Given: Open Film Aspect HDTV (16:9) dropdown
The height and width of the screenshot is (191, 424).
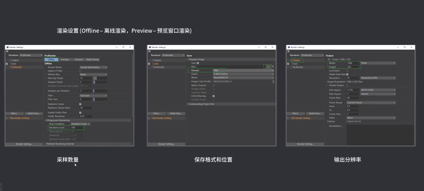Looking at the screenshot, I should 378,90.
